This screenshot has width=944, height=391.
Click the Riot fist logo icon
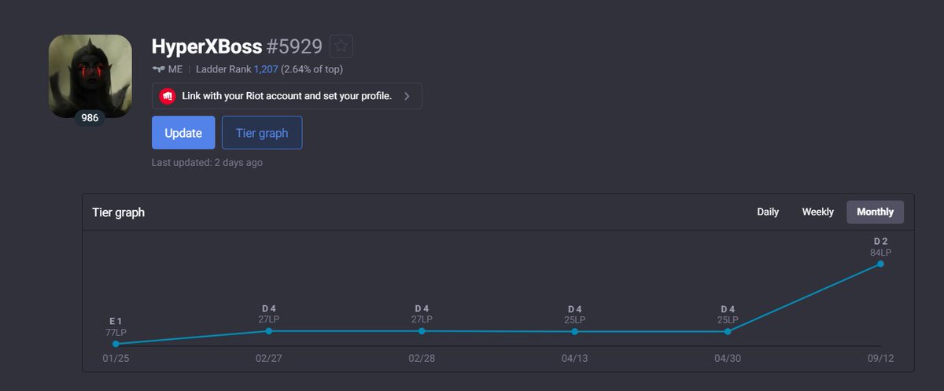[167, 96]
